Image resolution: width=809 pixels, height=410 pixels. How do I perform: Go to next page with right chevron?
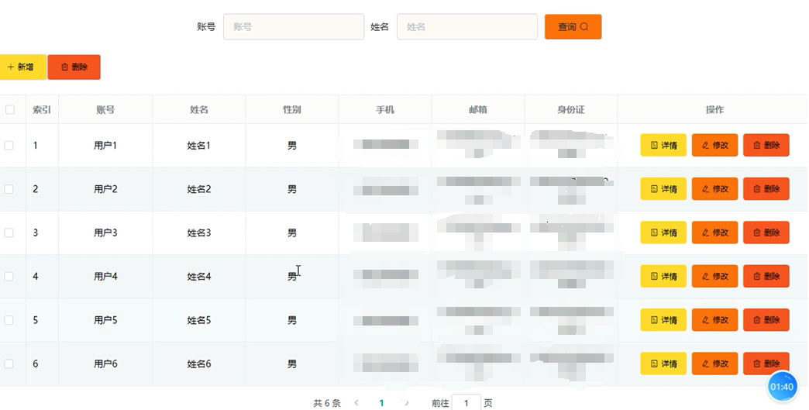[x=407, y=403]
